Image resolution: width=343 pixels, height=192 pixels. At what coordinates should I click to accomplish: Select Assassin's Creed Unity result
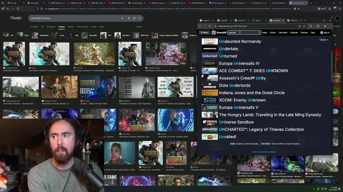[x=265, y=78]
